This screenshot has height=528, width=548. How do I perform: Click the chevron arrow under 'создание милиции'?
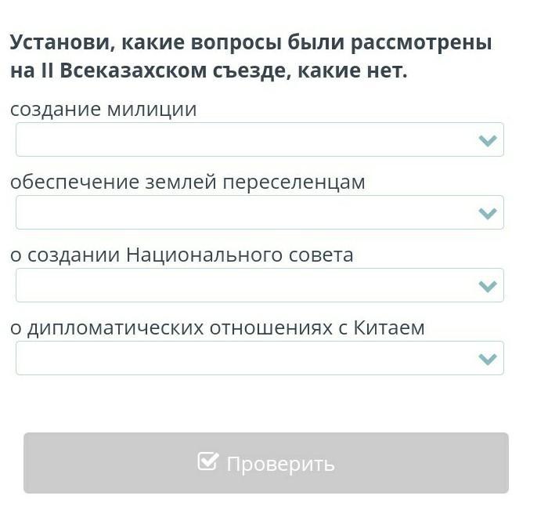487,141
